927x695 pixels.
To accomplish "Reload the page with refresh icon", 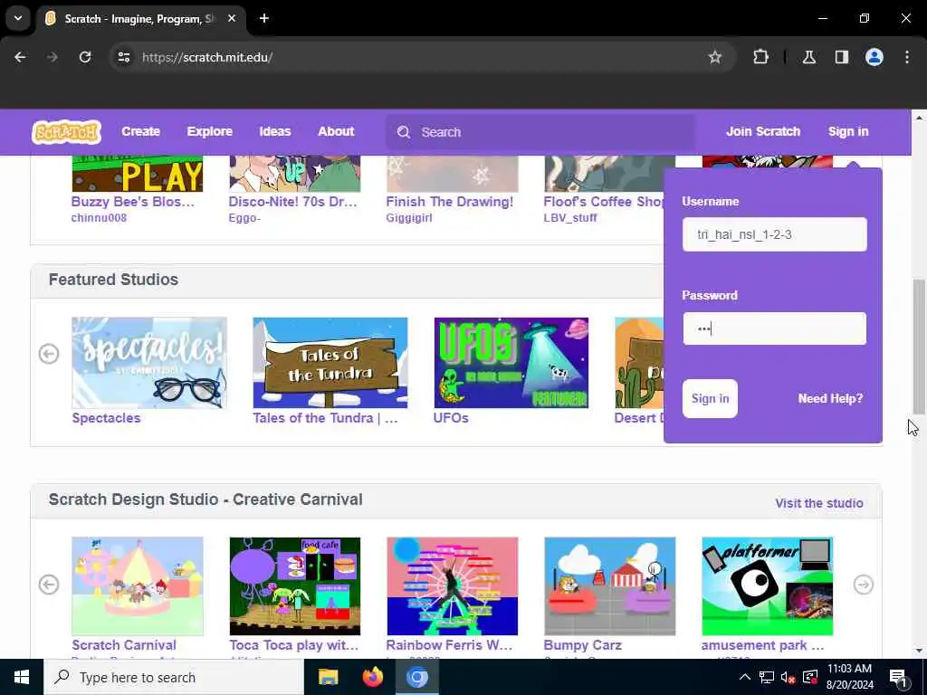I will [85, 57].
